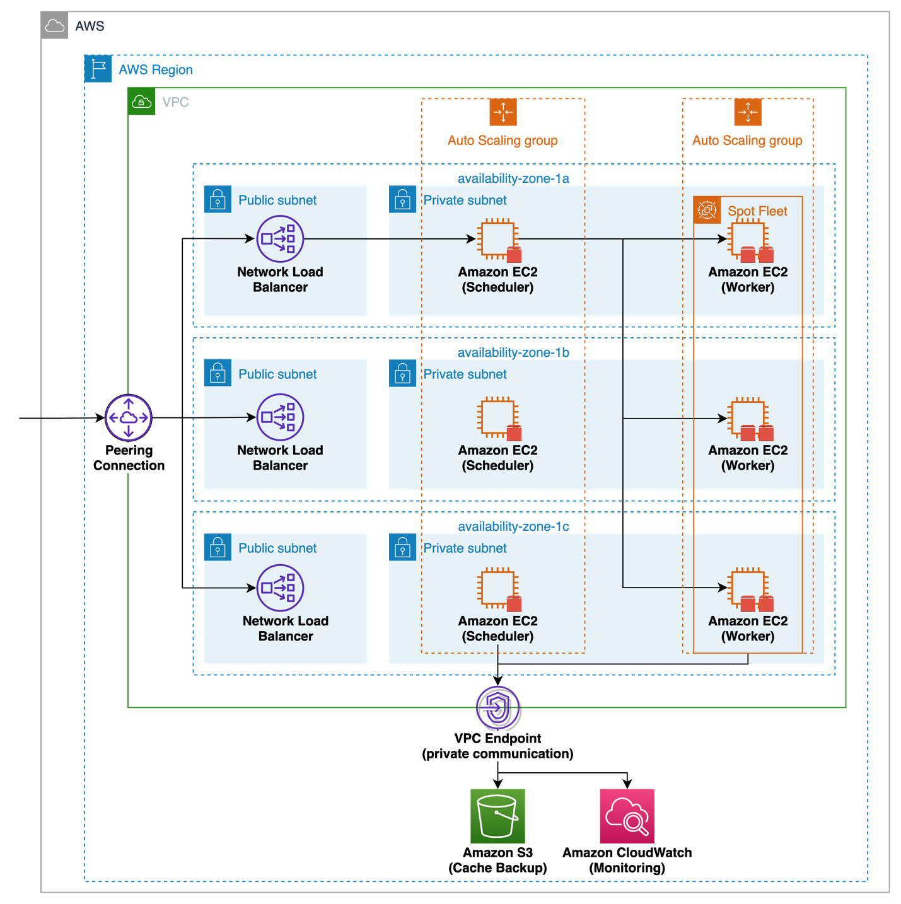Select the AWS Region label

click(155, 70)
